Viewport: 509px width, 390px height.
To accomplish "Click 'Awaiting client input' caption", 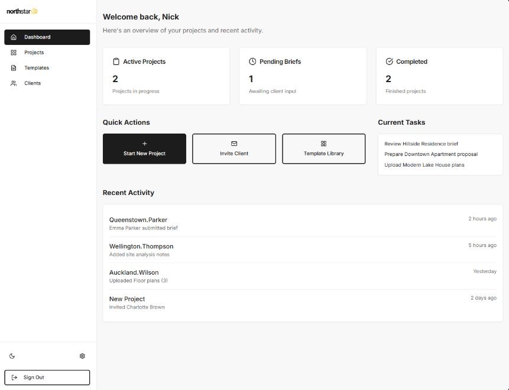I will (x=273, y=91).
